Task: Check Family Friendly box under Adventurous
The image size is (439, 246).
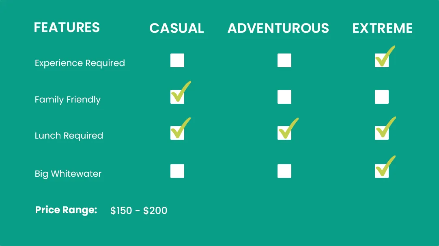Action: [x=284, y=97]
